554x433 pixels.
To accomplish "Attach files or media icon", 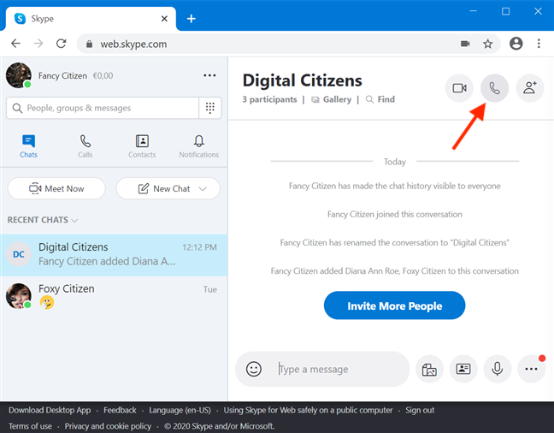I will click(429, 369).
